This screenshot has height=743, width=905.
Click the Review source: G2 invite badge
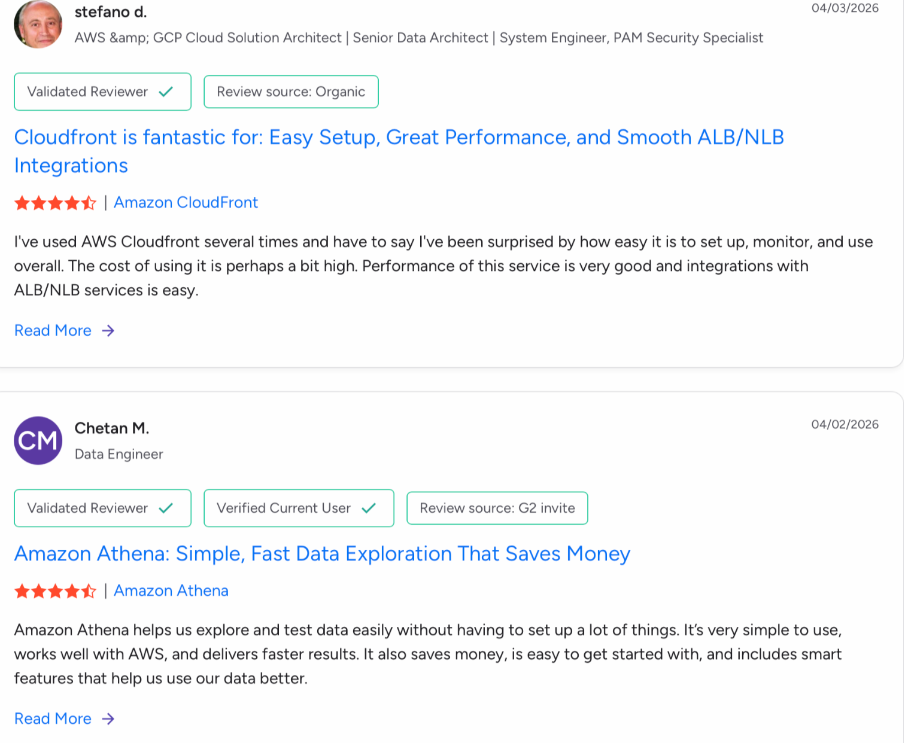497,508
